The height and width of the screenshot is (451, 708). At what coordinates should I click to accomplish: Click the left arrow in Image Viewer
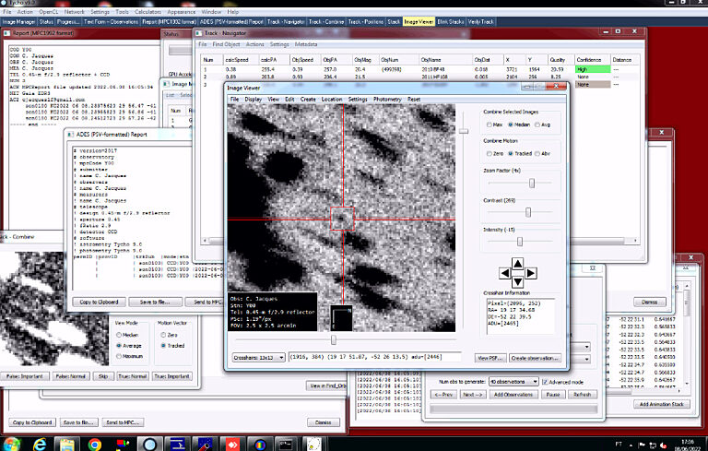(505, 273)
